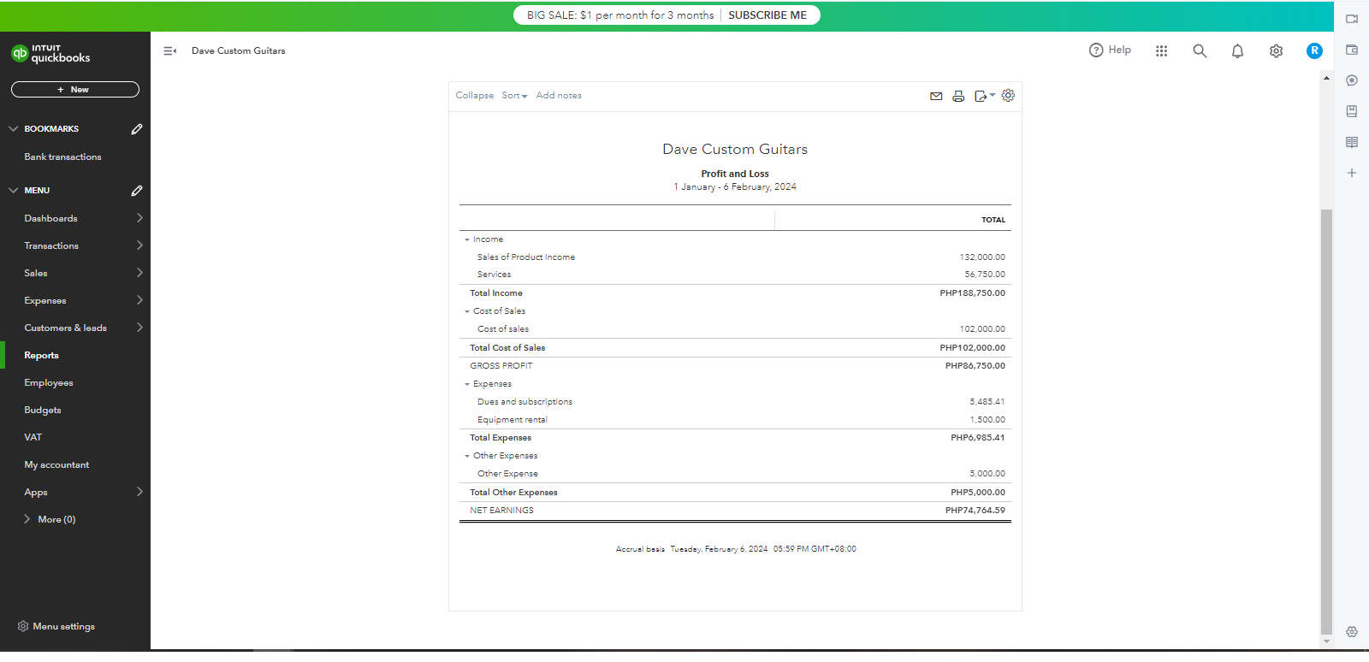Open browser sidebar settings gear

[1352, 632]
